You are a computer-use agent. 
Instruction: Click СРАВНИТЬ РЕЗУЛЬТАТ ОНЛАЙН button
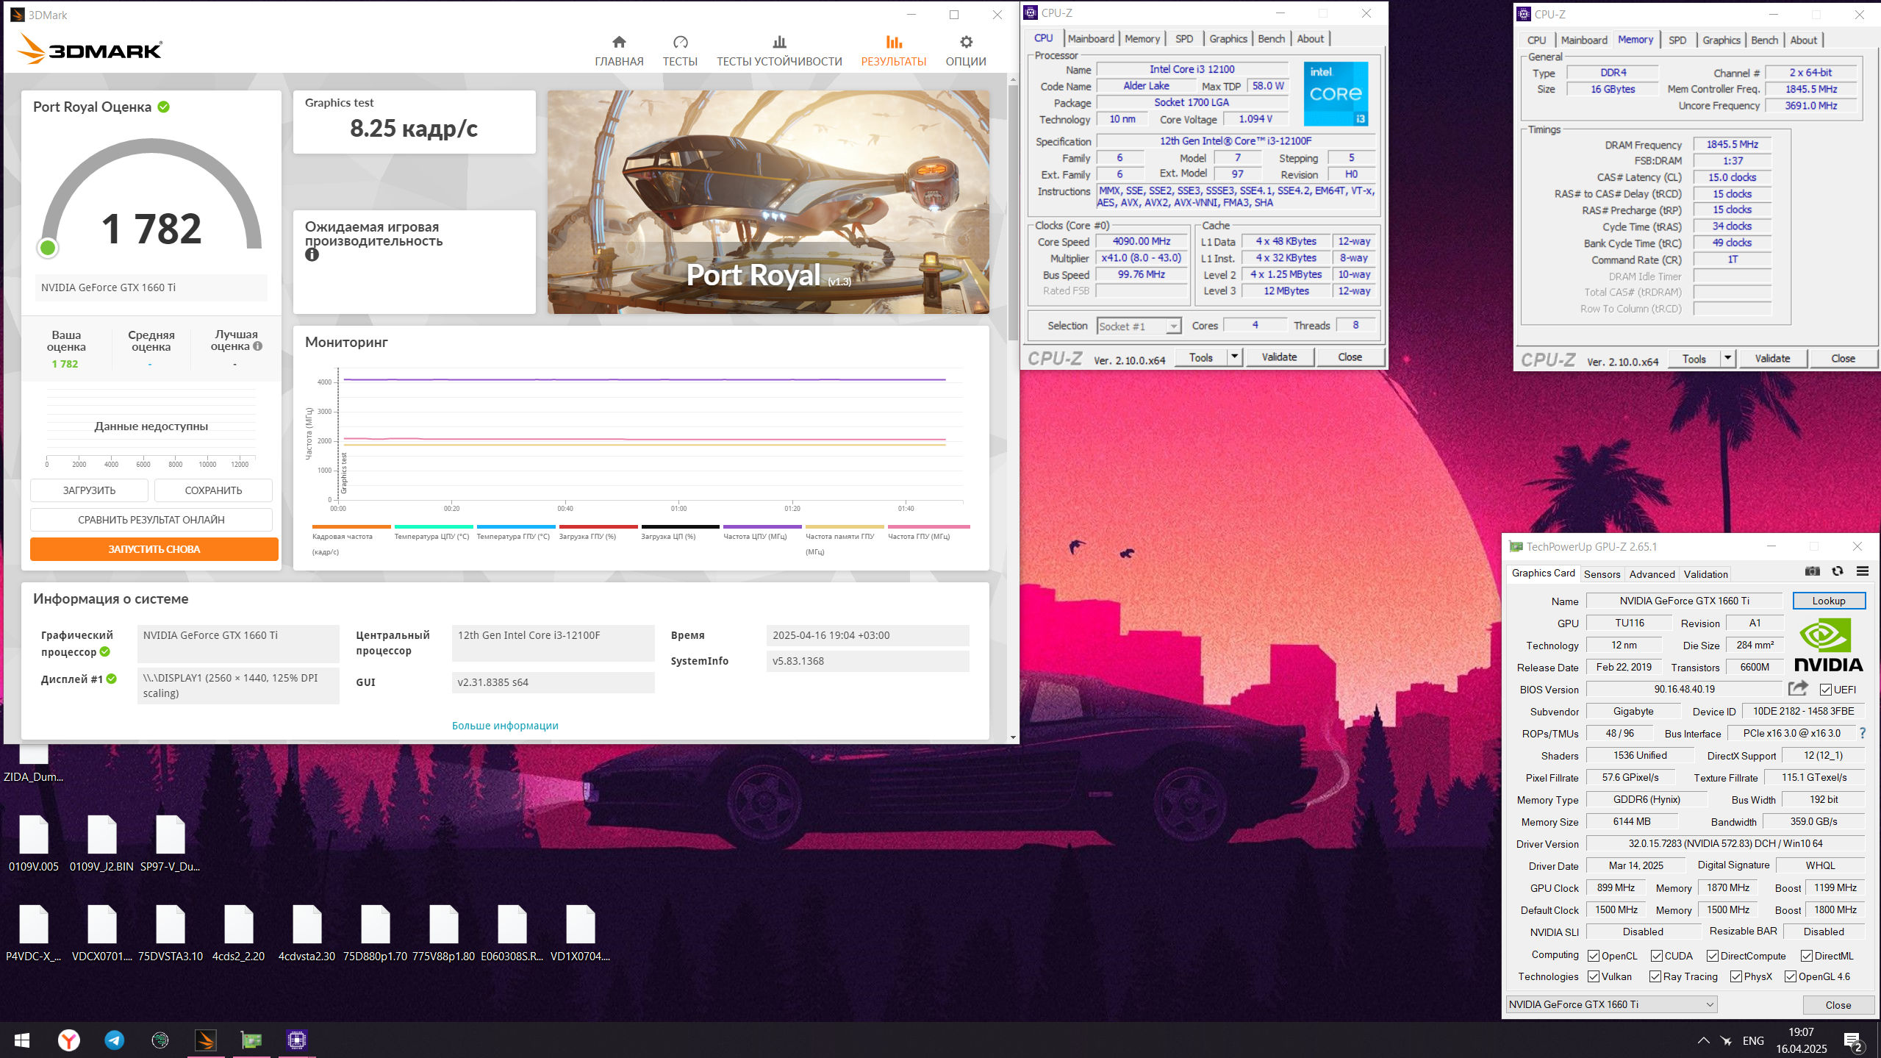coord(151,520)
